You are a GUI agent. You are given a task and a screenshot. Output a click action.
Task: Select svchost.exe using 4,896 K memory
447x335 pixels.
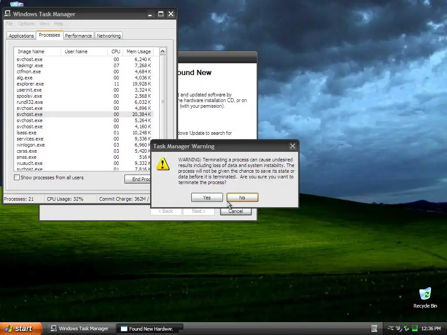(x=83, y=108)
